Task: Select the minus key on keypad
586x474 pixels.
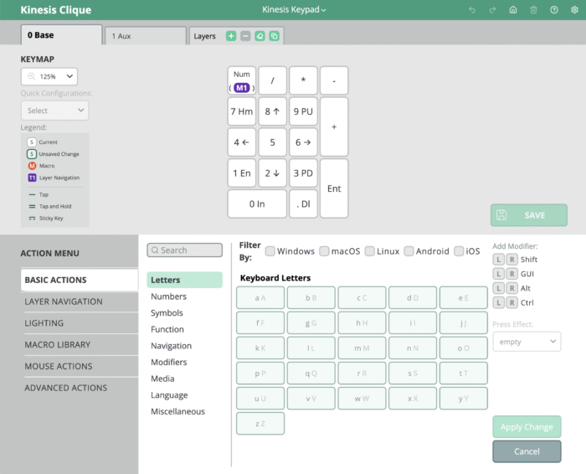Action: pos(334,80)
